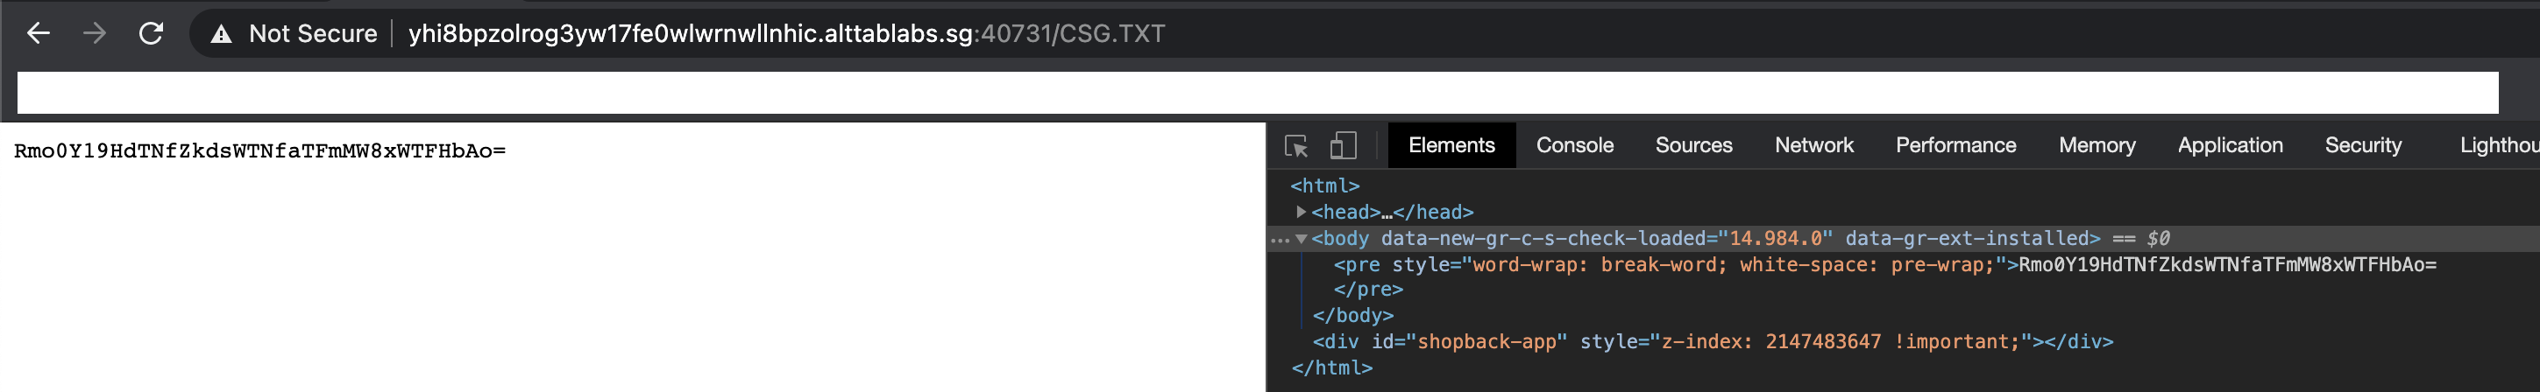Image resolution: width=2540 pixels, height=392 pixels.
Task: Open the Network tab
Action: click(x=1814, y=146)
